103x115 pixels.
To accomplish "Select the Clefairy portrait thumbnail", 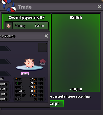I will click(9, 26).
